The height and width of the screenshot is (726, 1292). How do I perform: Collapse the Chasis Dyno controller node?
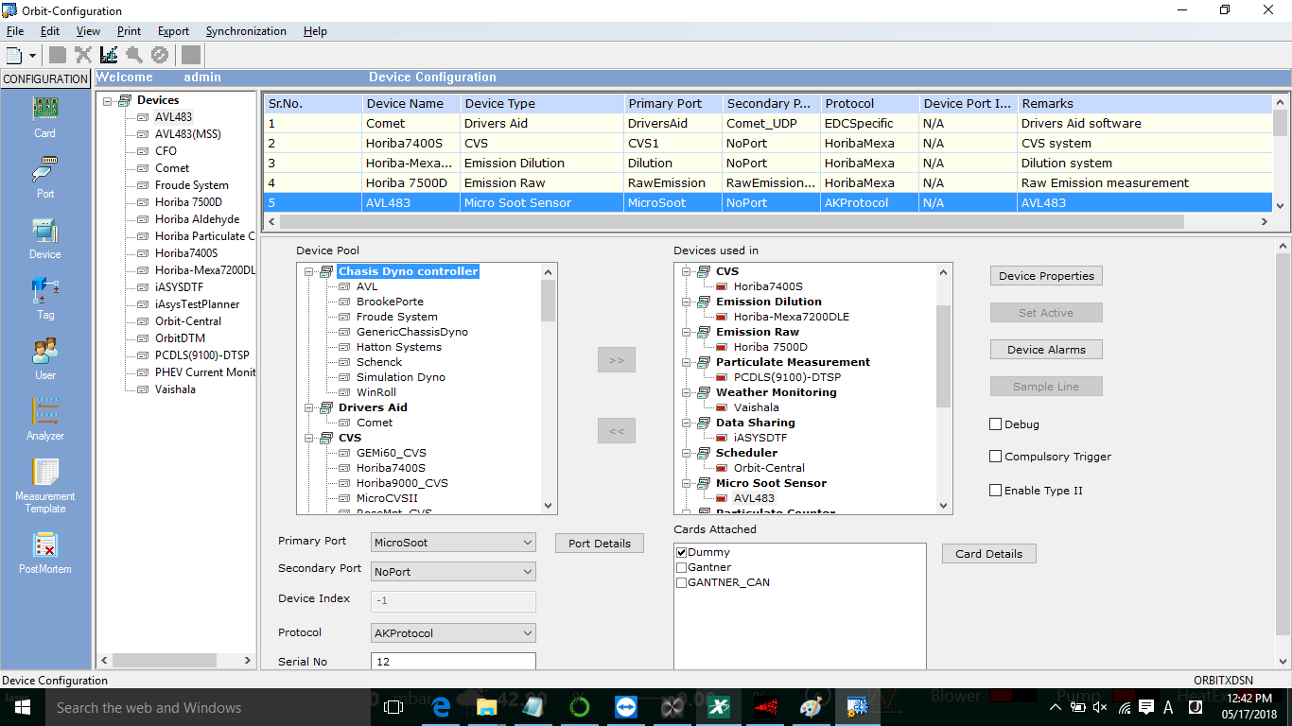tap(309, 271)
